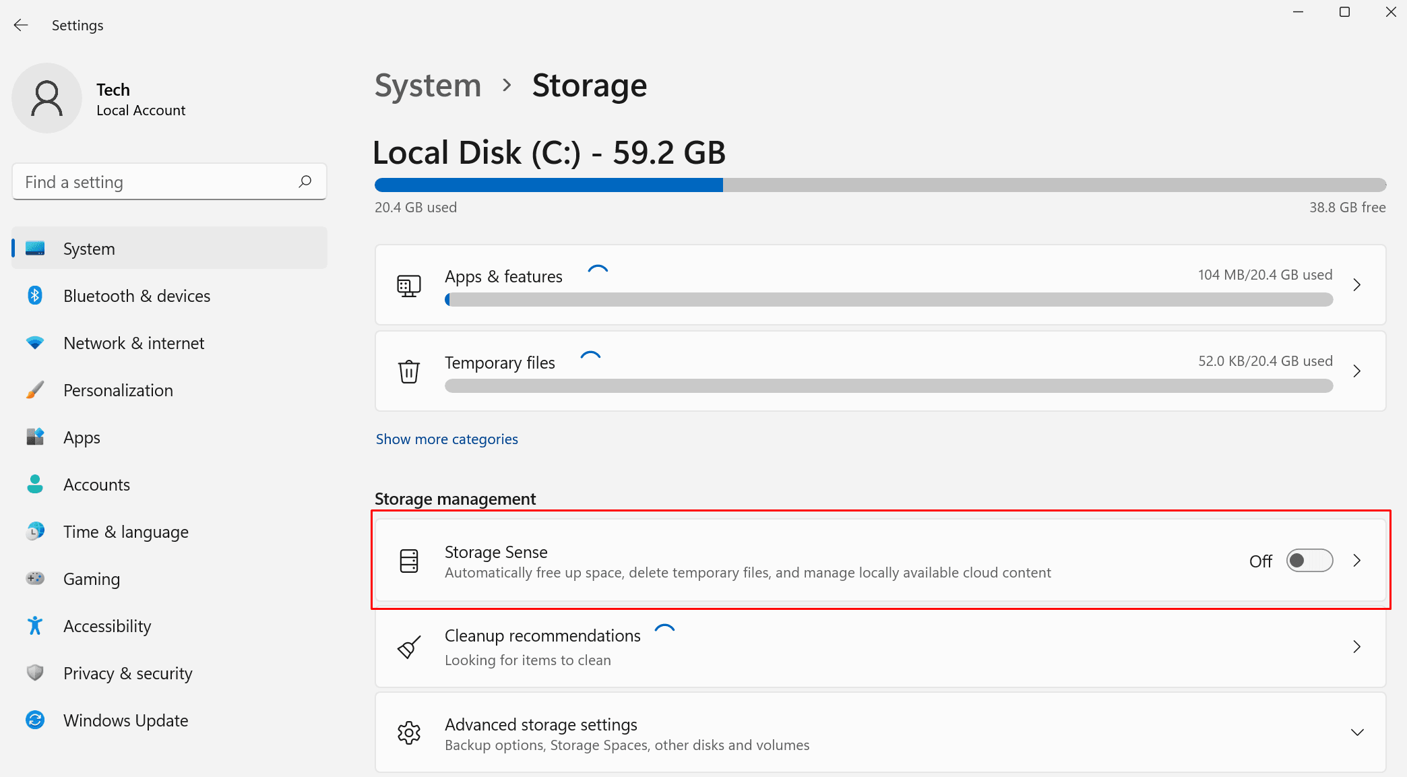
Task: Click the Cleanup recommendations broom icon
Action: coord(409,646)
